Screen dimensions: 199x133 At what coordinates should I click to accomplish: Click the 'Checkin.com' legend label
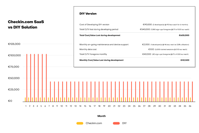(x=94, y=123)
